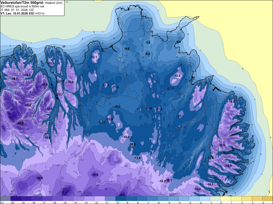Pick the legend swatch labeled -20

coord(16,199)
